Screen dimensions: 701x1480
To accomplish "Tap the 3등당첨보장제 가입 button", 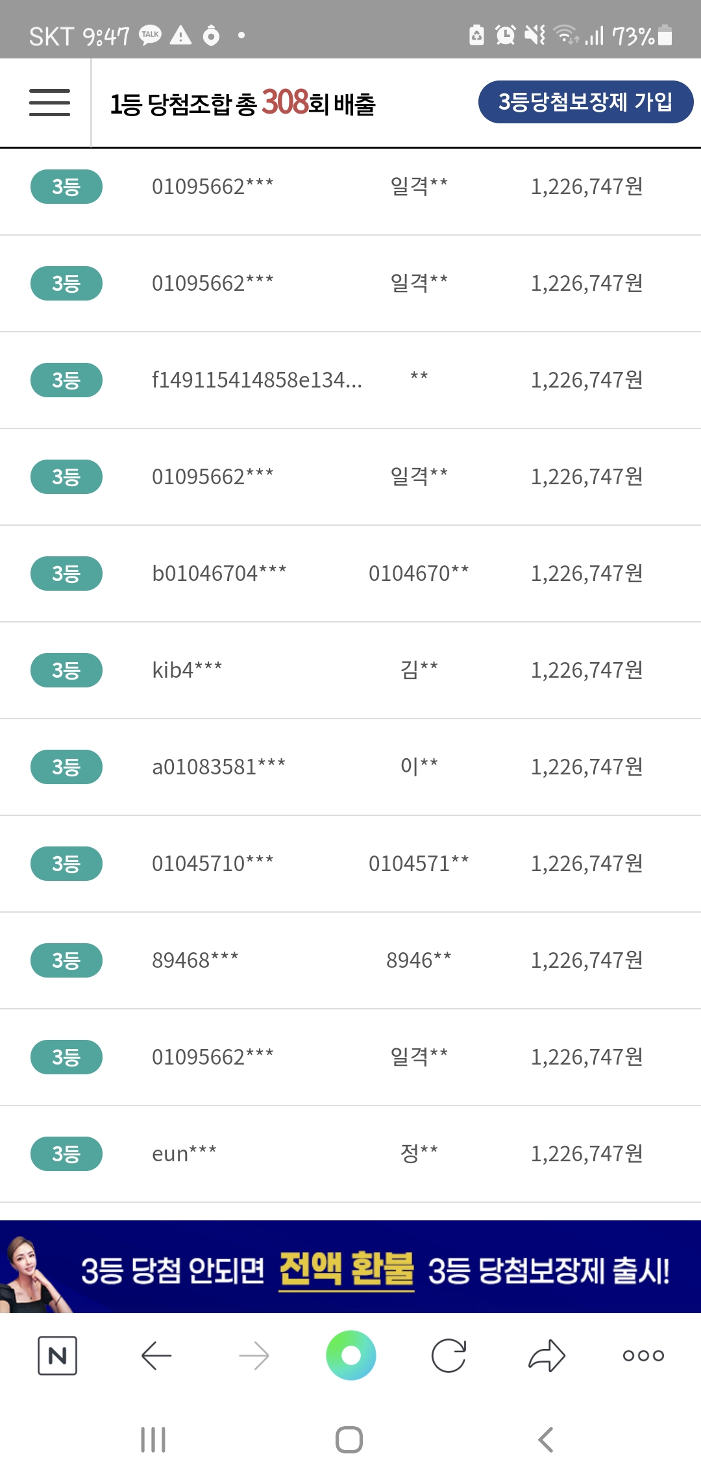I will click(585, 102).
